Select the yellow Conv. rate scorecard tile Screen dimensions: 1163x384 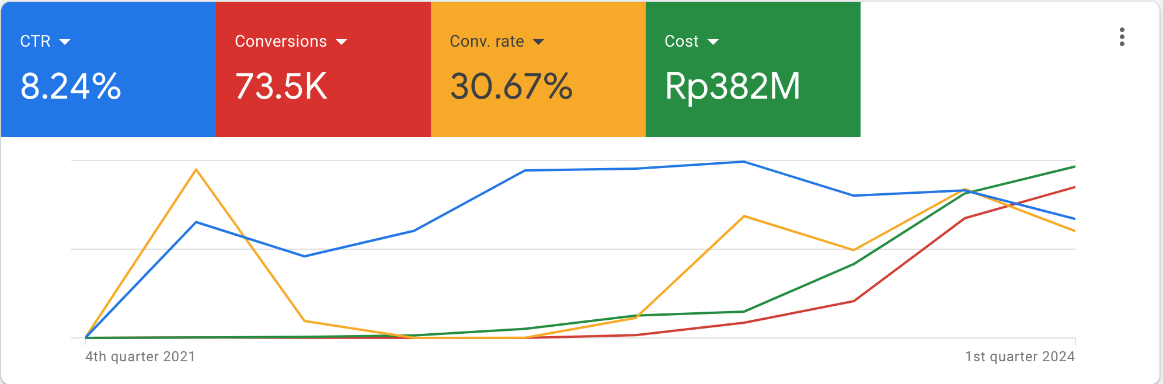point(538,69)
